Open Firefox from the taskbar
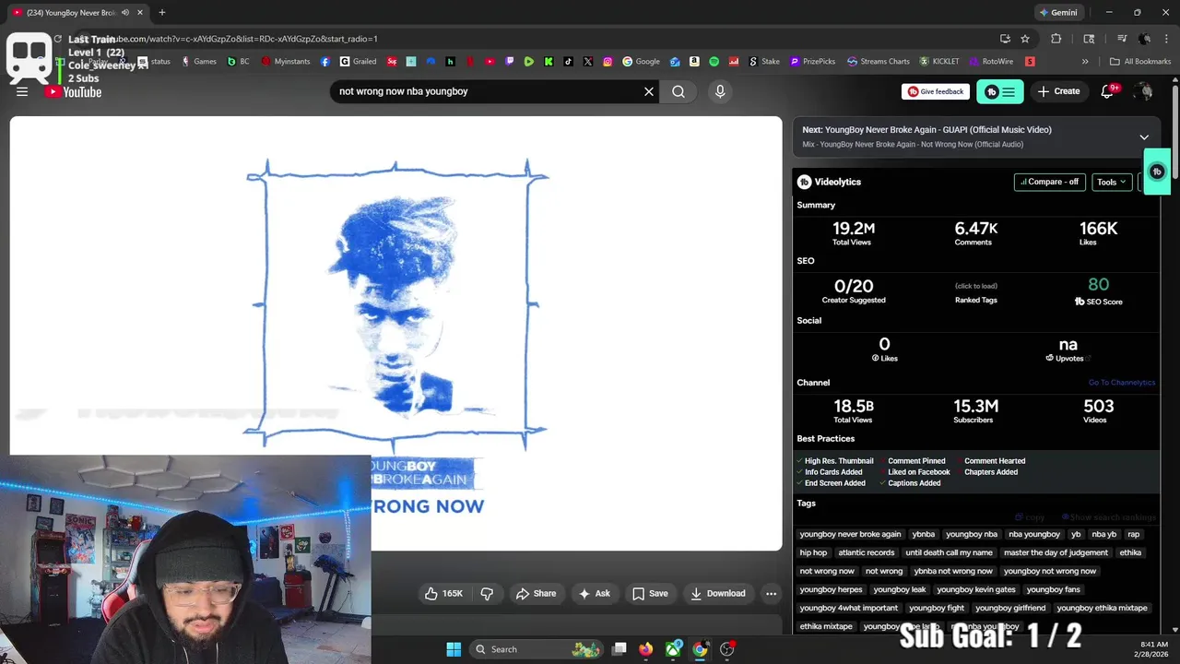The width and height of the screenshot is (1180, 664). 646,649
